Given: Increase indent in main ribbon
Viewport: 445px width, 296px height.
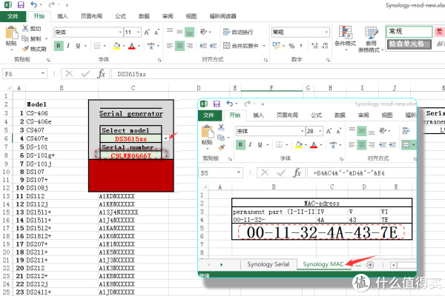Looking at the screenshot, I should [213, 46].
